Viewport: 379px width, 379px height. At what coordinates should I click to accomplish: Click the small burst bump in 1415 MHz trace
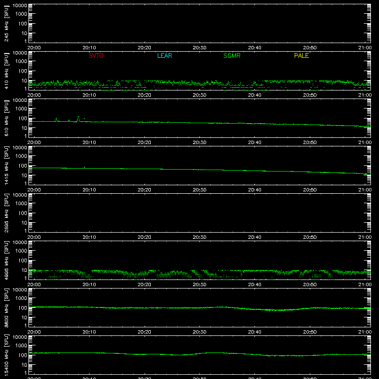pos(84,167)
